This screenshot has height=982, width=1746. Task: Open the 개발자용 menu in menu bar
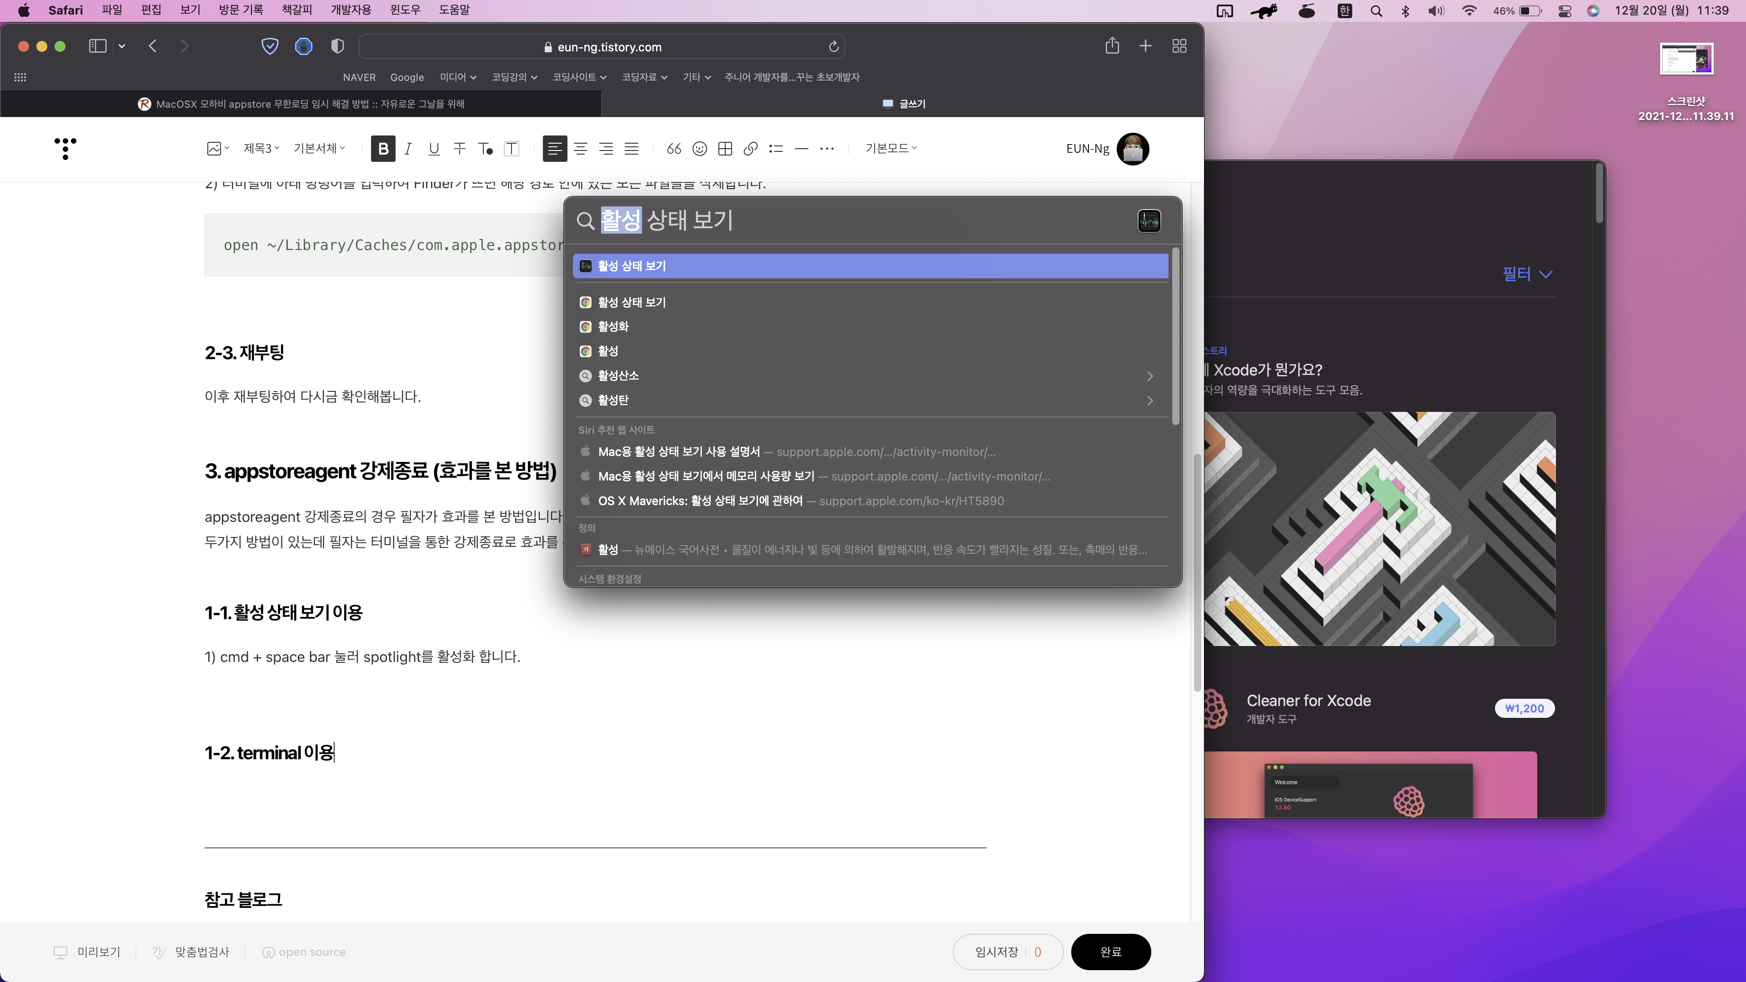coord(351,10)
